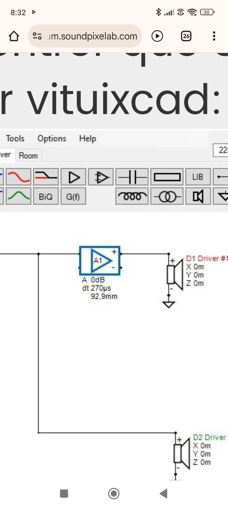Open the browser tab switcher showing 26

coord(186,36)
